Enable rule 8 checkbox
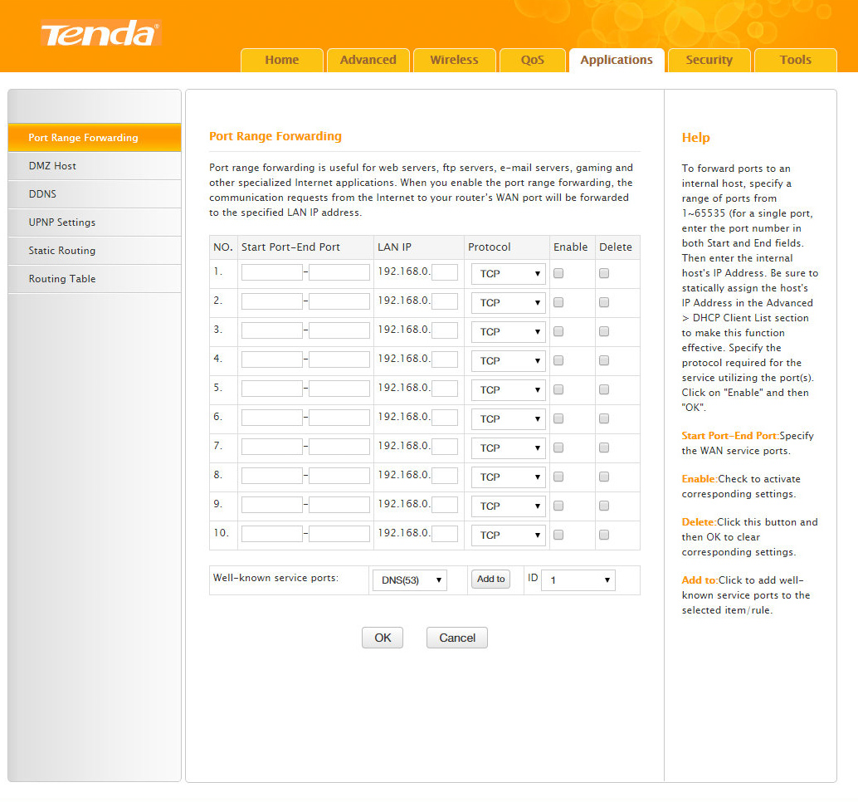 (x=558, y=477)
